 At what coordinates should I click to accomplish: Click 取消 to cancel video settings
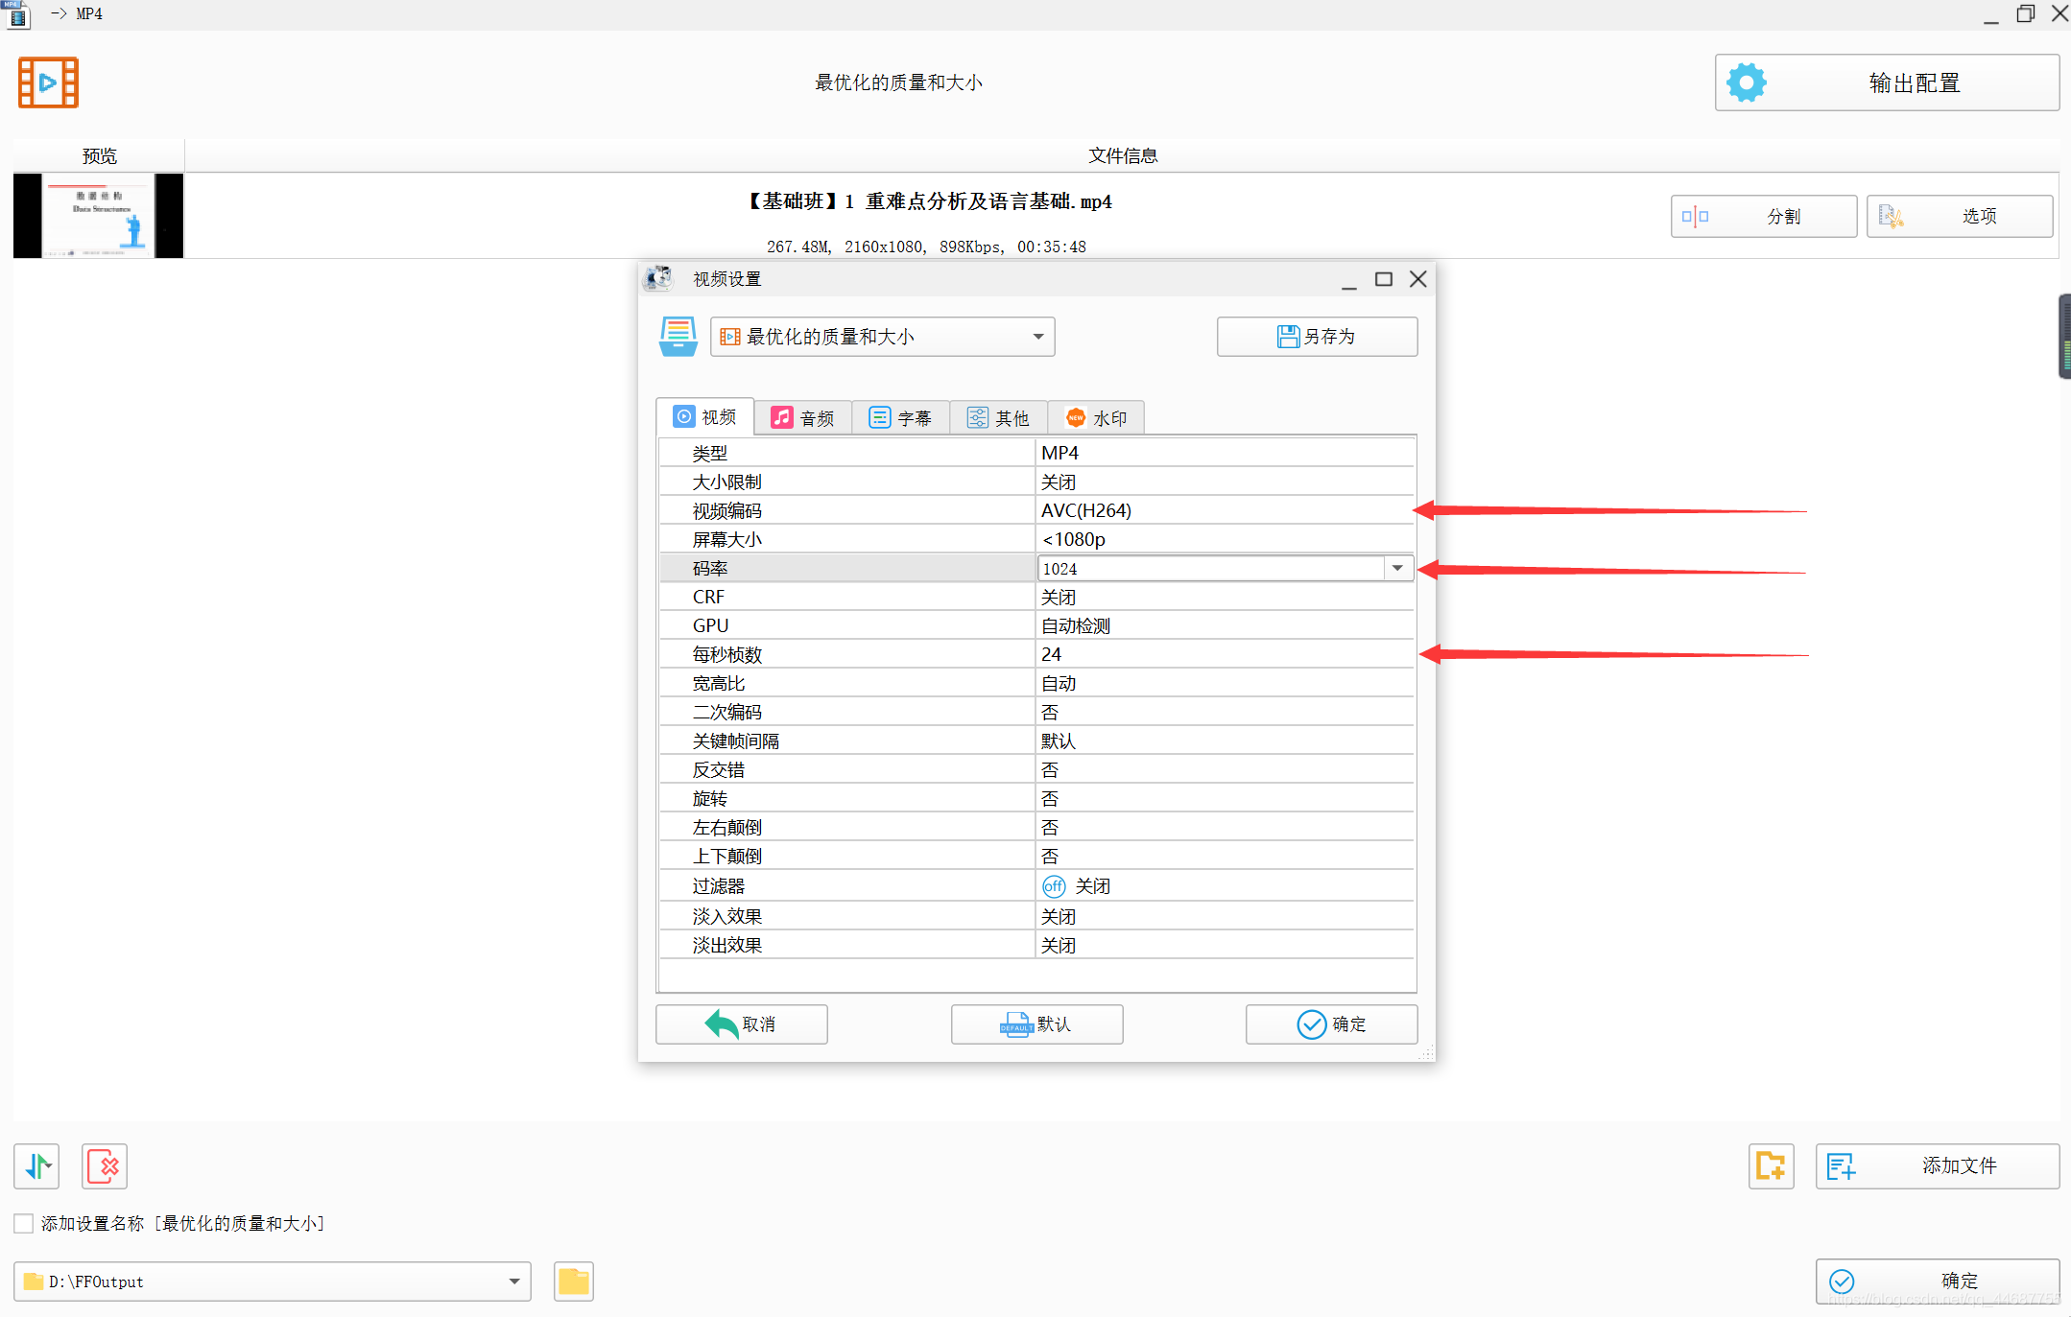pyautogui.click(x=741, y=1024)
